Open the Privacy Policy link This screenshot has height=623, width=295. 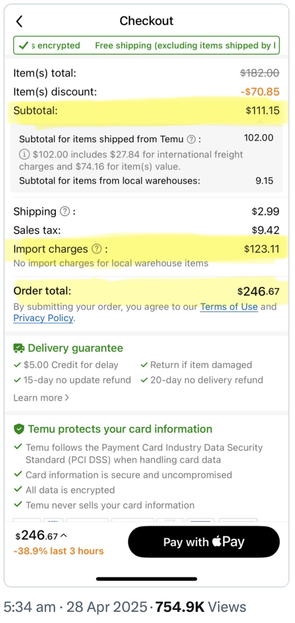click(x=44, y=318)
